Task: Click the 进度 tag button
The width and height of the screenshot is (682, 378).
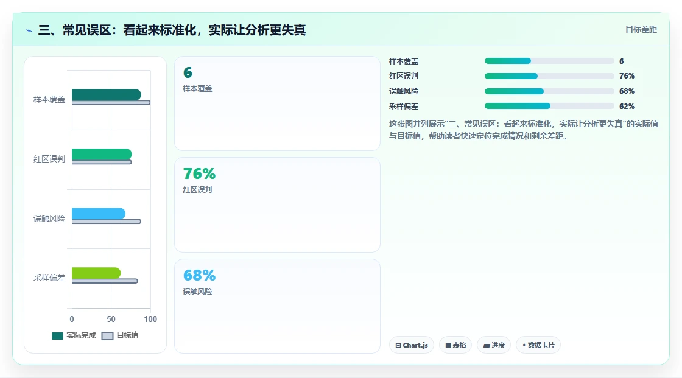Action: (x=494, y=345)
